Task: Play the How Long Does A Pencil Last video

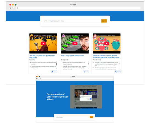Action: coord(75,43)
